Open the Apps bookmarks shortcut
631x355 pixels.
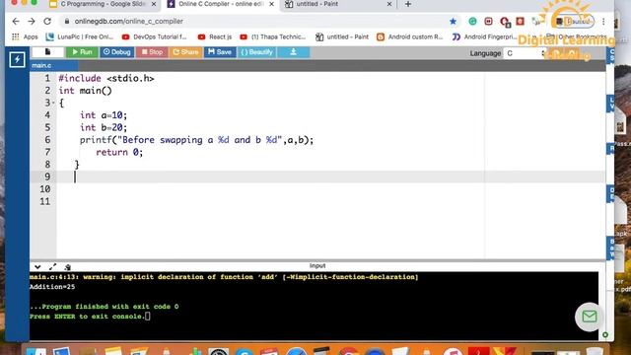[x=25, y=37]
